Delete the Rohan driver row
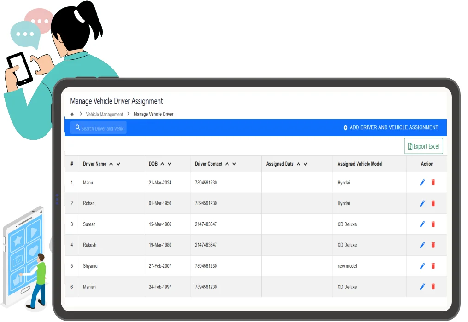This screenshot has width=468, height=322. 433,203
